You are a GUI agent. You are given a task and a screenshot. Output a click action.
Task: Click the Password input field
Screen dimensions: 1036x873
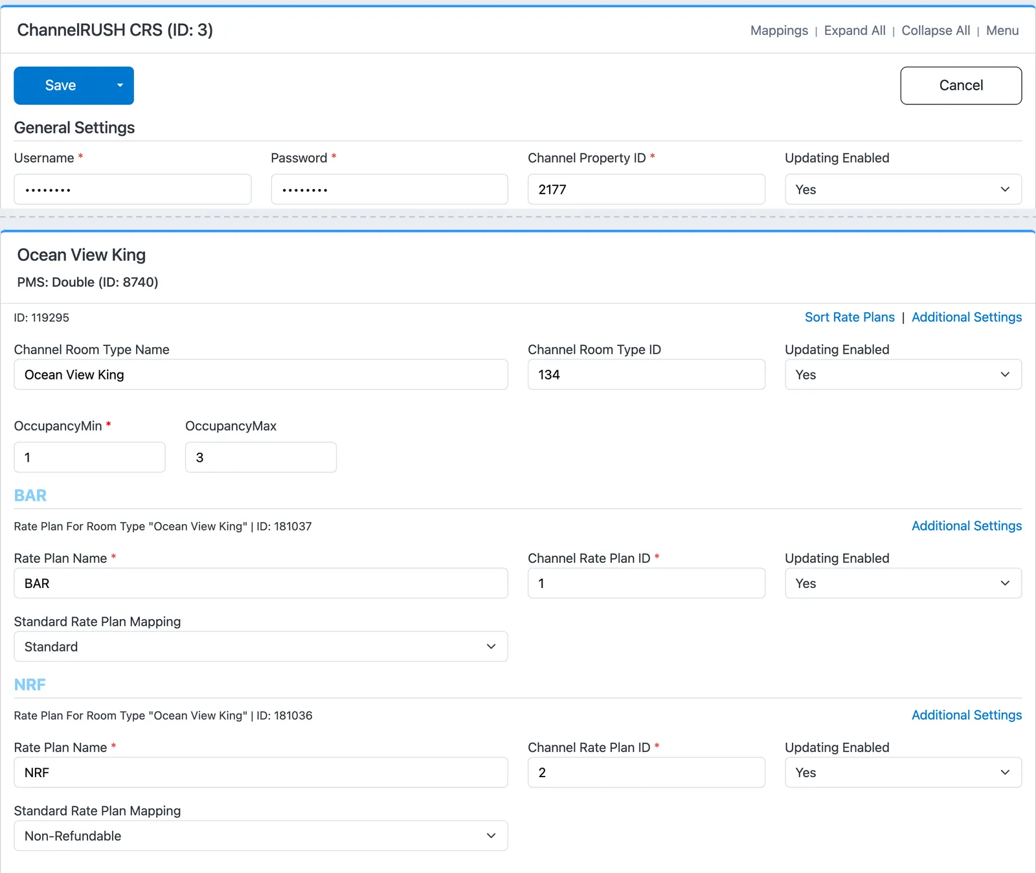click(x=389, y=189)
